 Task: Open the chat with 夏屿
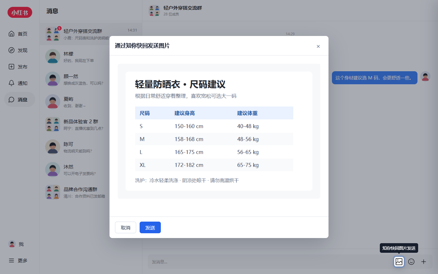[91, 102]
